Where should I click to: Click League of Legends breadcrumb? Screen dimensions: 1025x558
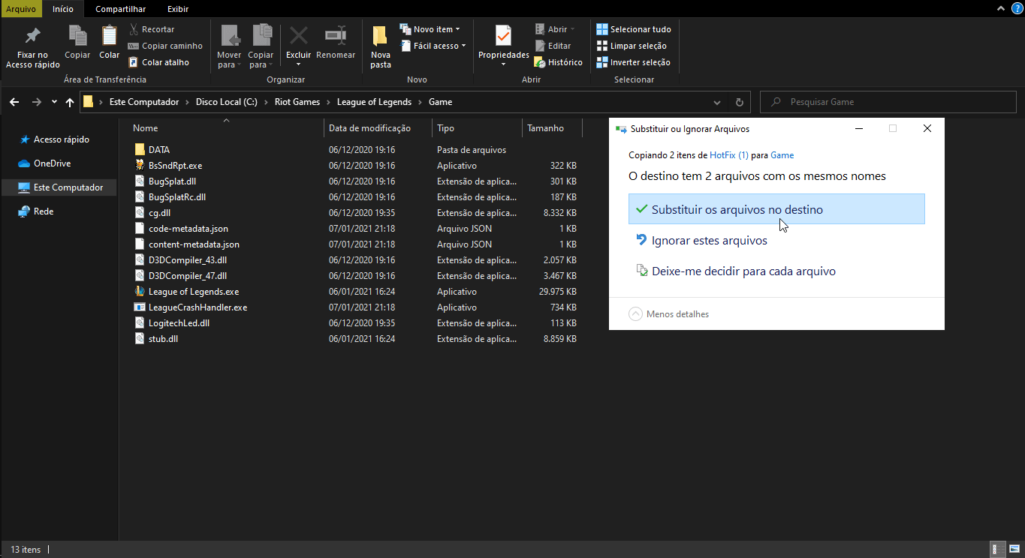[x=374, y=102]
